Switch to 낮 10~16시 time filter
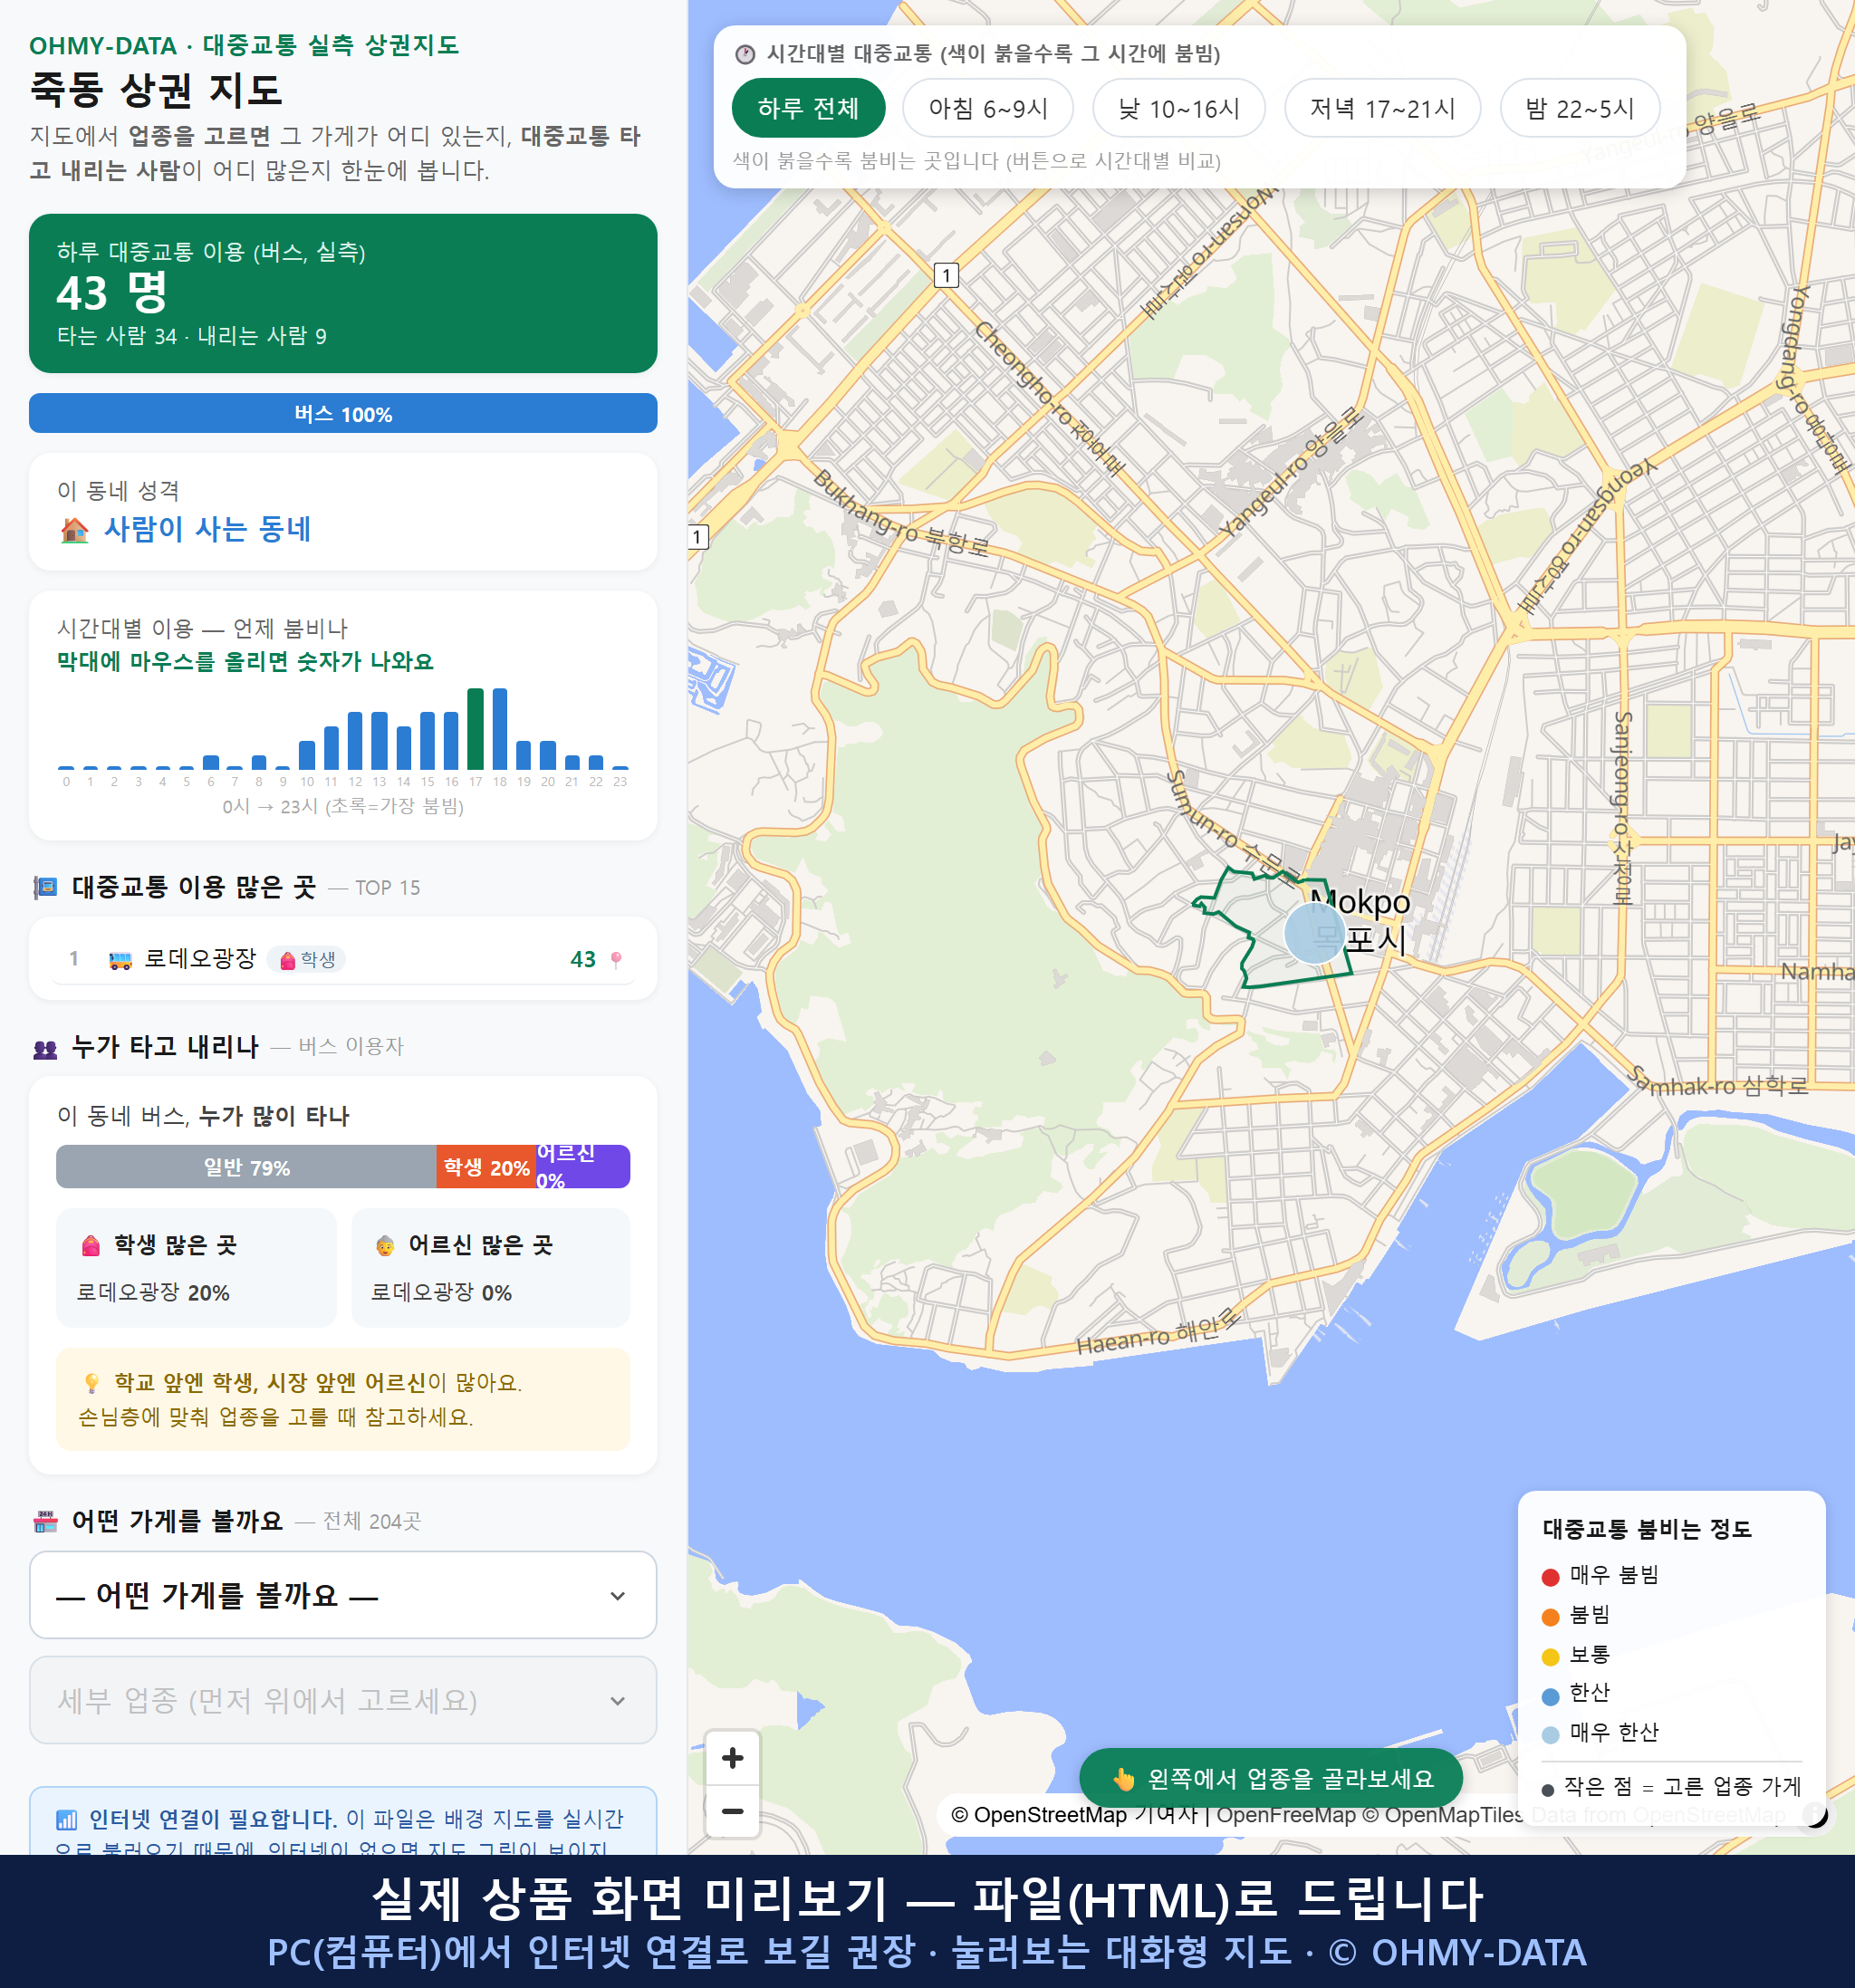The width and height of the screenshot is (1855, 1988). pos(1178,108)
